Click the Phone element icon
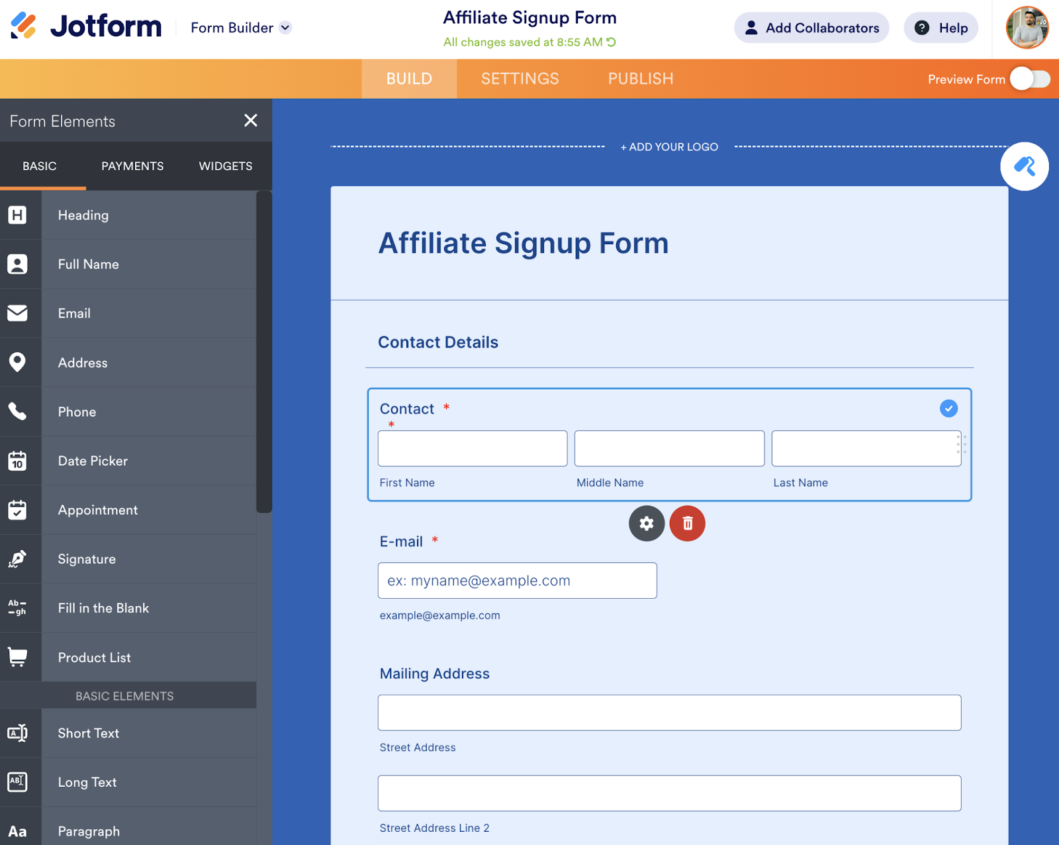This screenshot has height=845, width=1059. coord(18,412)
